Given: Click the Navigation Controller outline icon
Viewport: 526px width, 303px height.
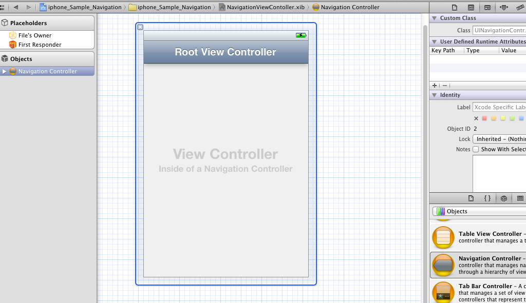Looking at the screenshot, I should coord(13,71).
